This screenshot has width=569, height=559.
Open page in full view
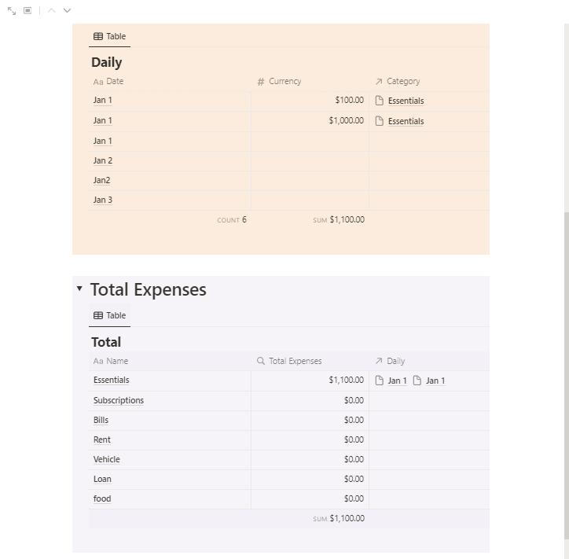[12, 10]
